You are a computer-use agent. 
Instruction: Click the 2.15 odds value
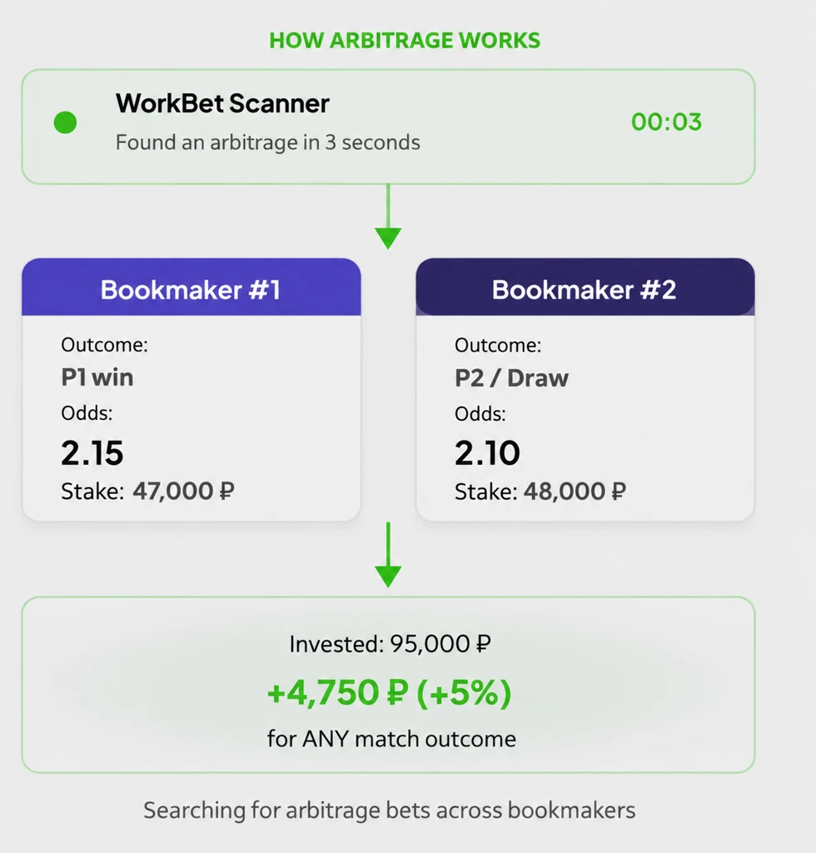point(92,453)
